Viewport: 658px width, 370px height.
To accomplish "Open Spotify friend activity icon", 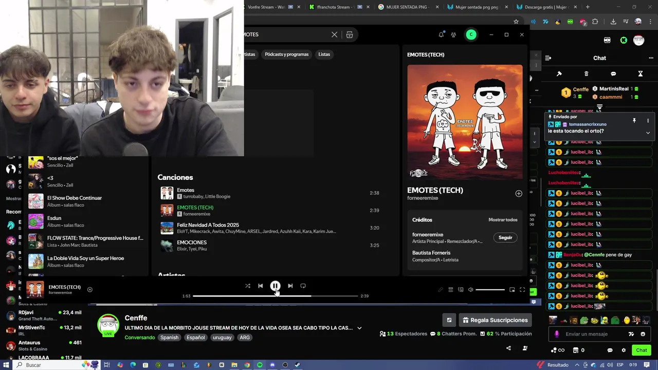I will pyautogui.click(x=453, y=34).
